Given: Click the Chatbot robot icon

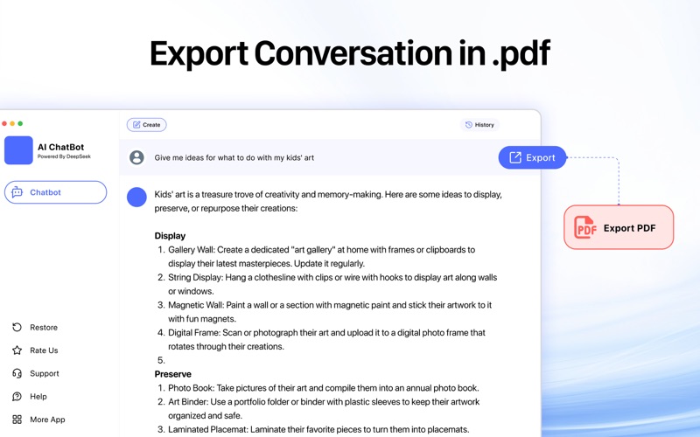Looking at the screenshot, I should pos(17,192).
